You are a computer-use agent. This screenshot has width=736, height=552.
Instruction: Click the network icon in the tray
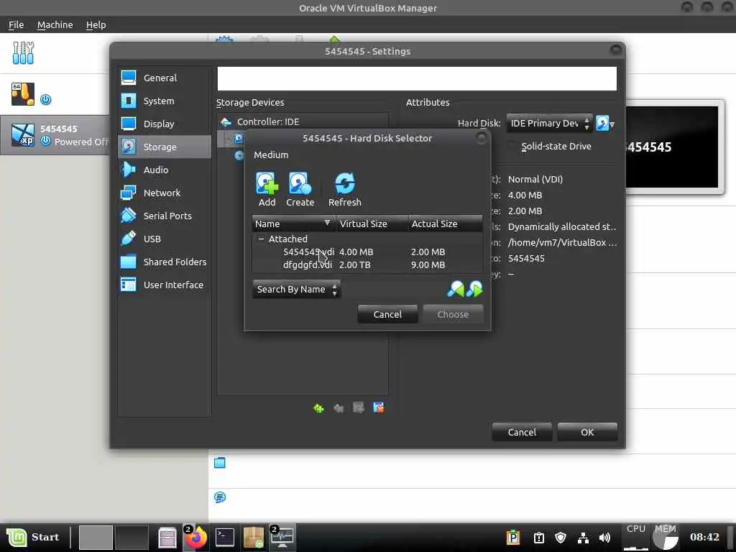[583, 538]
